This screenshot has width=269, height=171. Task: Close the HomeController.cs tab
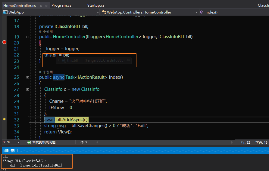[46, 6]
